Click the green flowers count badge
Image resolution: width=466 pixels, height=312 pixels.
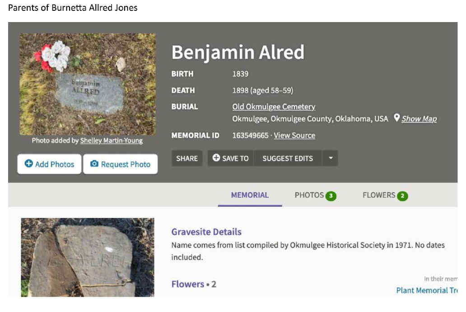click(402, 196)
